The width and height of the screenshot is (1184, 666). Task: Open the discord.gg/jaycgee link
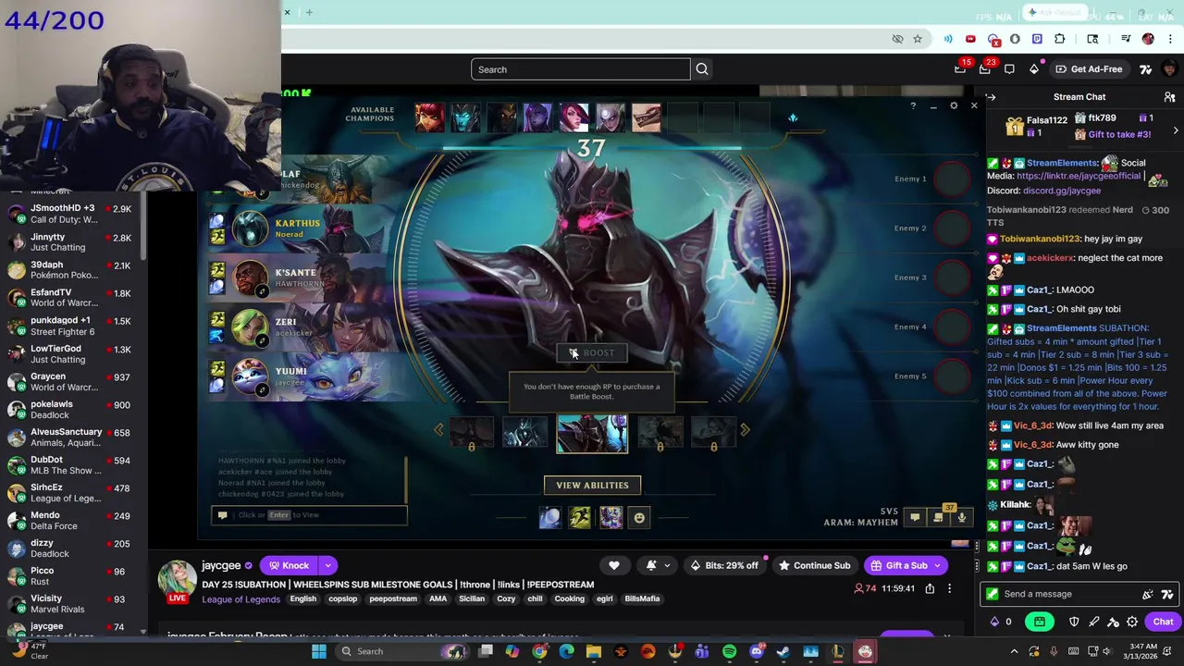[x=1062, y=191]
